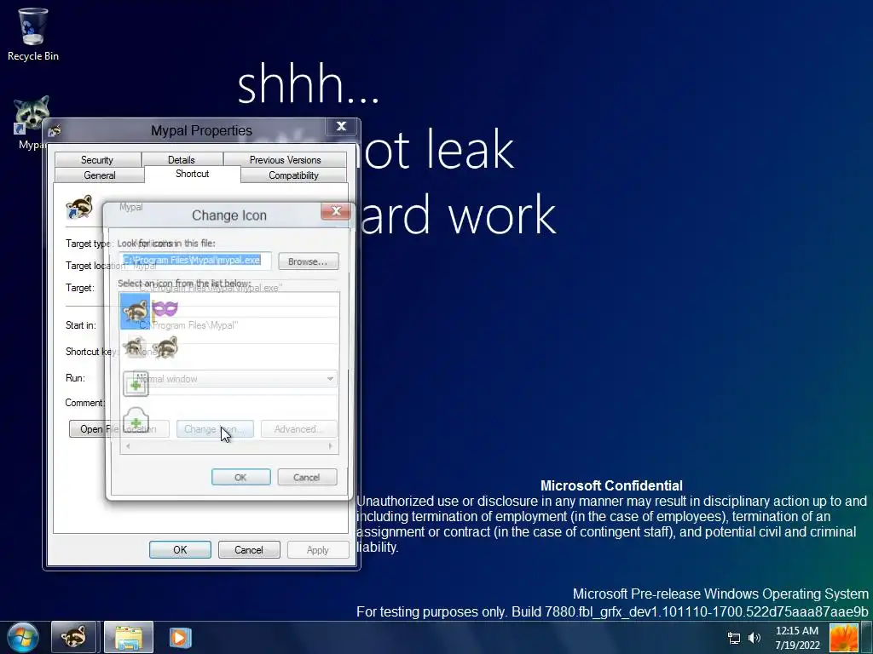The width and height of the screenshot is (873, 654).
Task: Open Windows Explorer from the taskbar
Action: point(129,637)
